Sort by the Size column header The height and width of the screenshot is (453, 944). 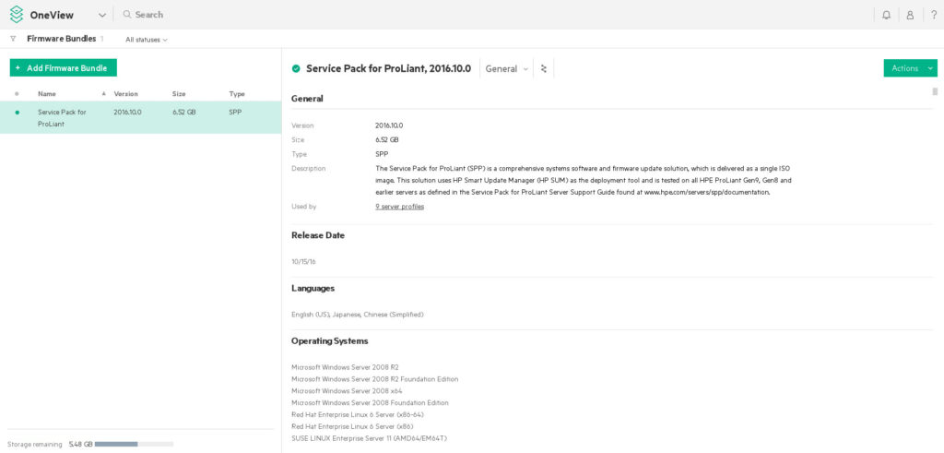click(179, 94)
